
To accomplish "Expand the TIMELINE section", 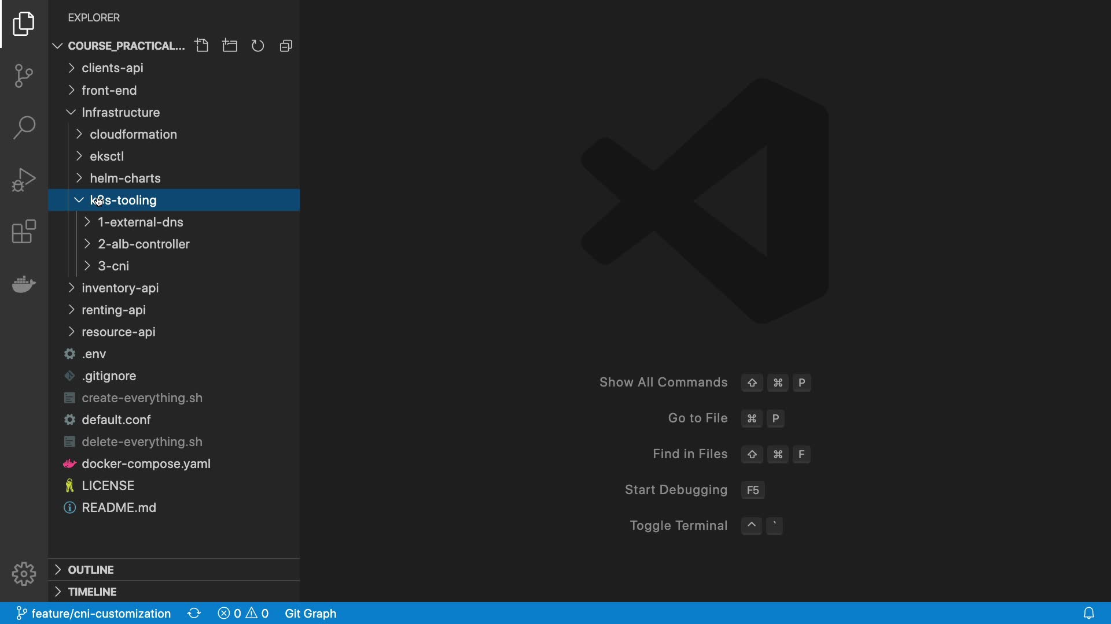I will (92, 592).
